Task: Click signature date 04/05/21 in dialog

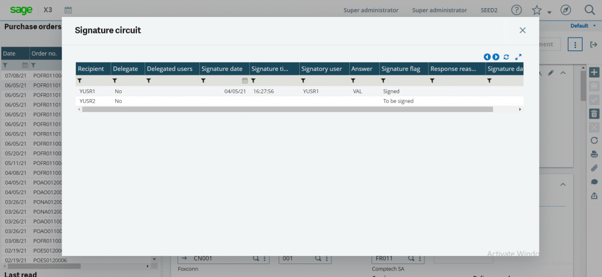Action: point(235,92)
